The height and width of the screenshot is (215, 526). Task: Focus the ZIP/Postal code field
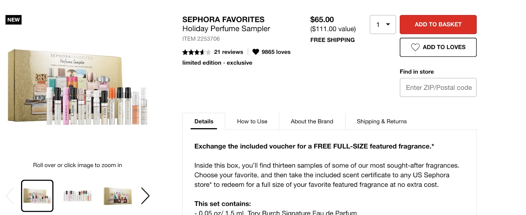coord(438,88)
